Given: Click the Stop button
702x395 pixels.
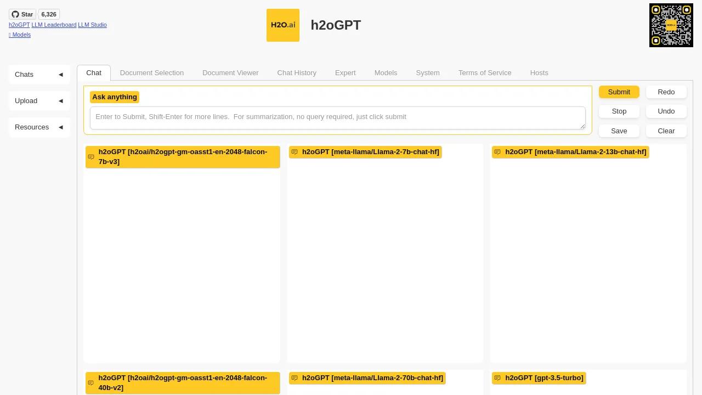Looking at the screenshot, I should [619, 111].
